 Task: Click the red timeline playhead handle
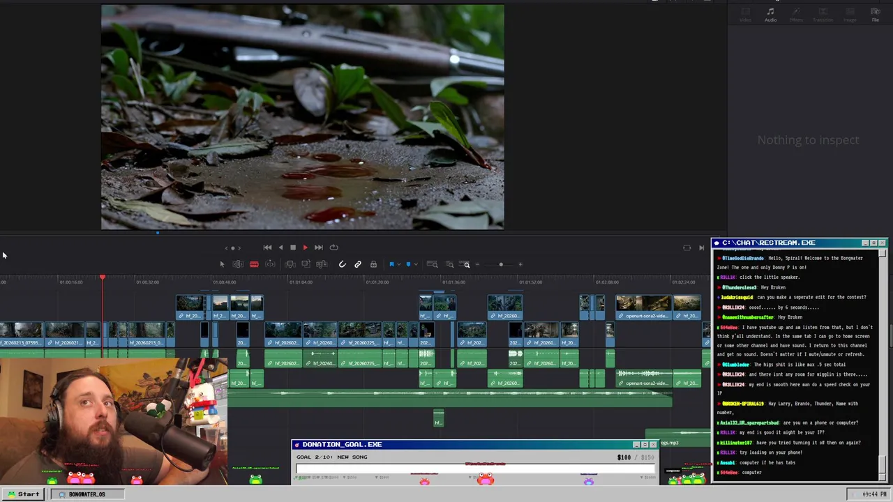click(102, 278)
